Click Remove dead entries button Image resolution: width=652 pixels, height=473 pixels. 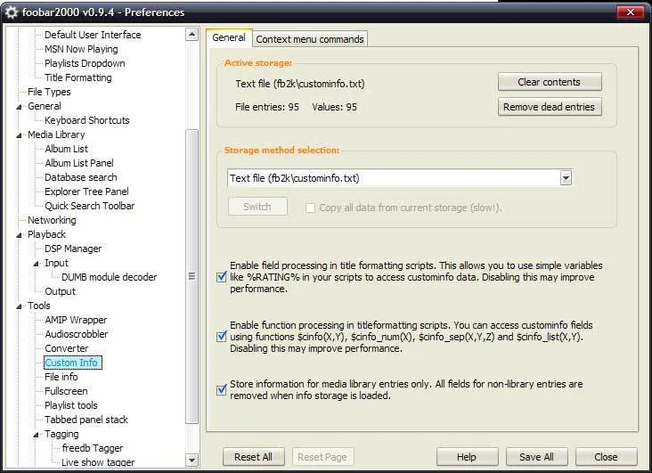tap(550, 107)
